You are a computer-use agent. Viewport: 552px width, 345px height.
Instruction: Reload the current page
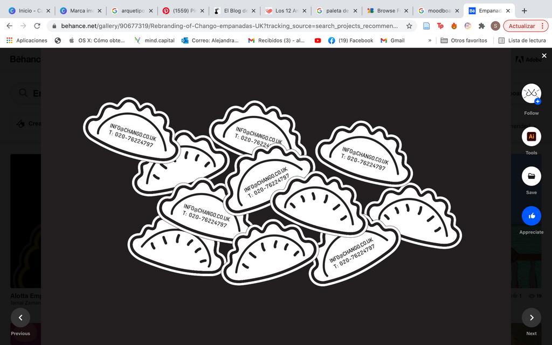37,26
